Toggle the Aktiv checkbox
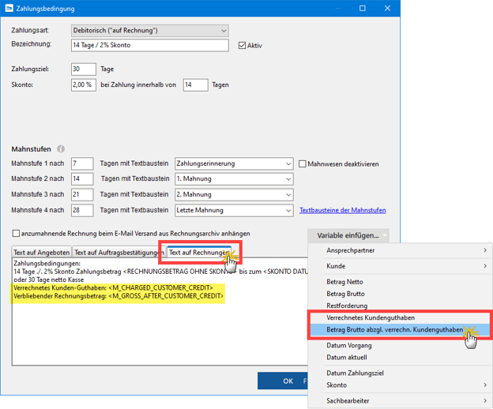Image resolution: width=493 pixels, height=409 pixels. tap(243, 46)
